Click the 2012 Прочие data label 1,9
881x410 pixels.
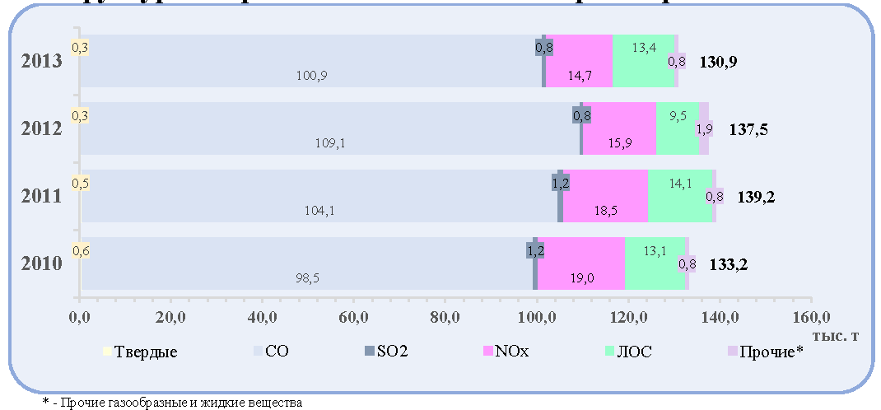click(x=705, y=128)
